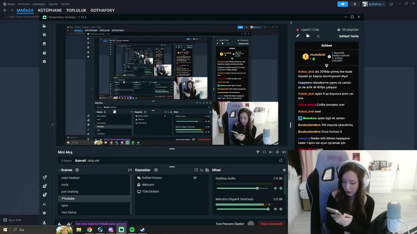
Task: Toggle Mini Akış volume speaker icon
Action: (x=284, y=152)
